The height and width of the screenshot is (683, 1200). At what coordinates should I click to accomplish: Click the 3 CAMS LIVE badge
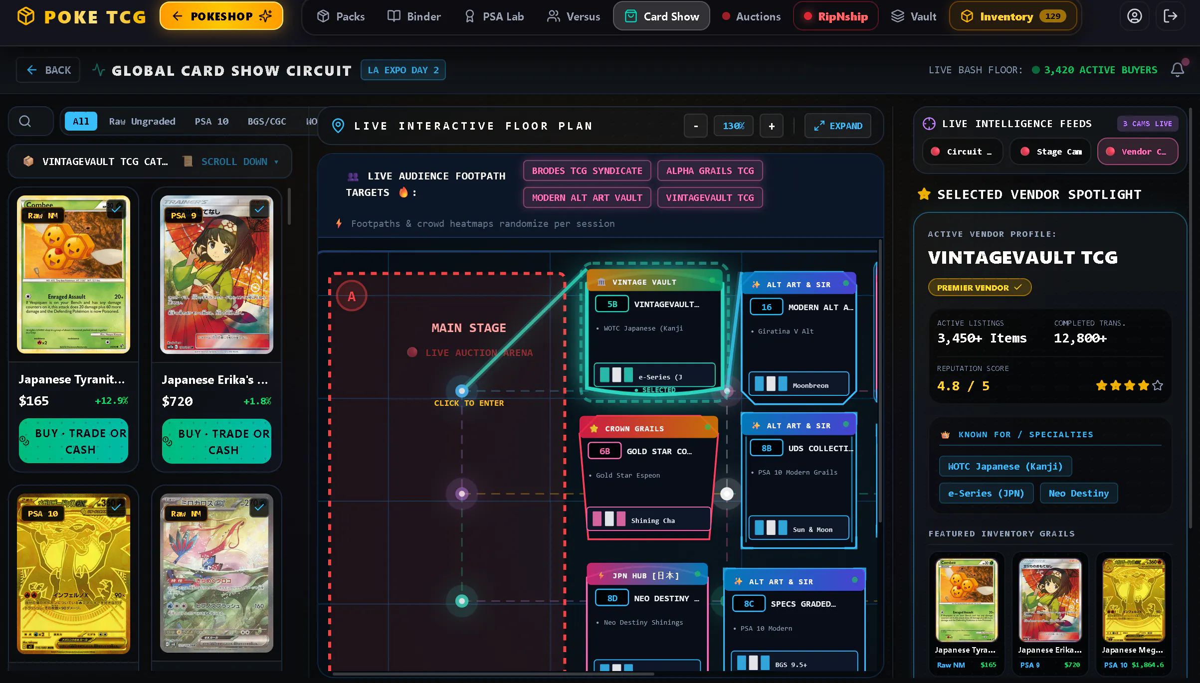[1147, 124]
